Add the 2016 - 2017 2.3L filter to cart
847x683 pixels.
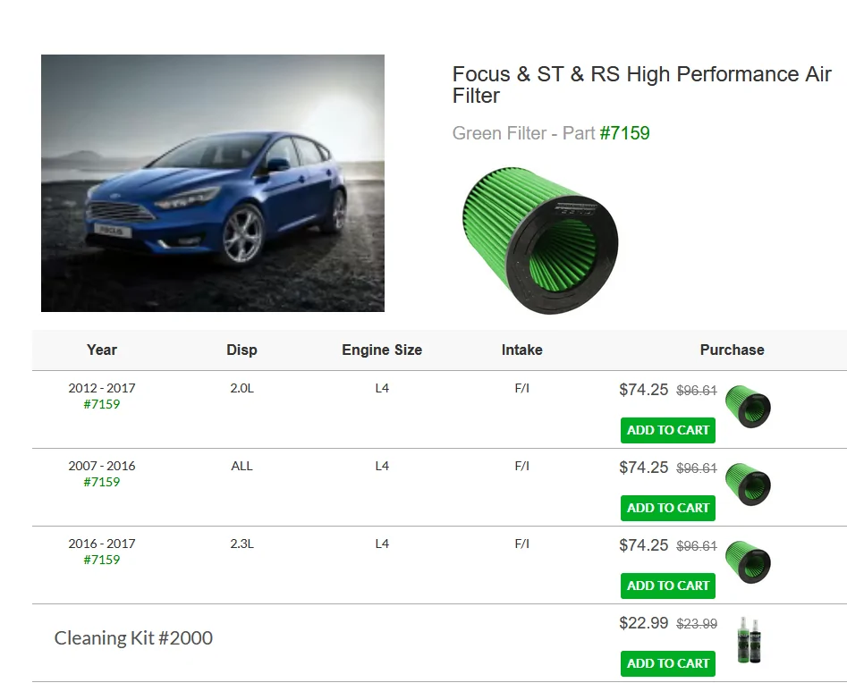click(667, 586)
